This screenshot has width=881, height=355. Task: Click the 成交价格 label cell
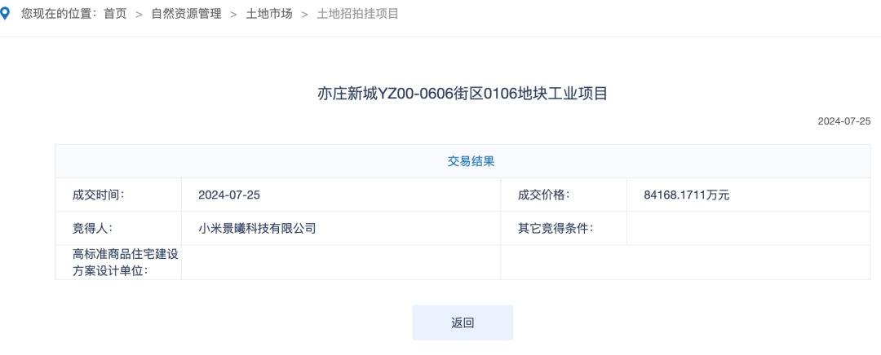point(543,195)
